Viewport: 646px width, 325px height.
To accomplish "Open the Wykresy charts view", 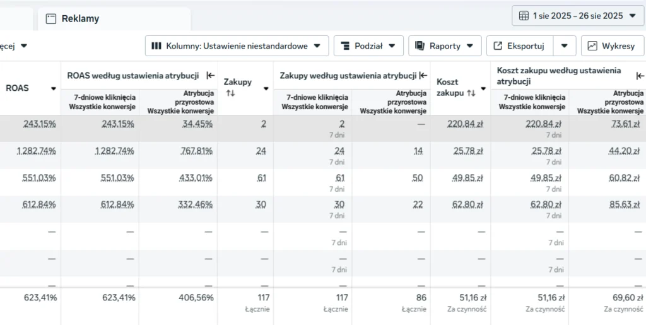I will (x=612, y=45).
